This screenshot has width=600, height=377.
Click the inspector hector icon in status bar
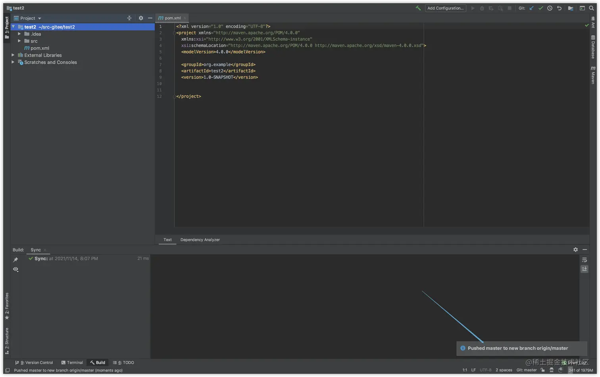click(551, 370)
